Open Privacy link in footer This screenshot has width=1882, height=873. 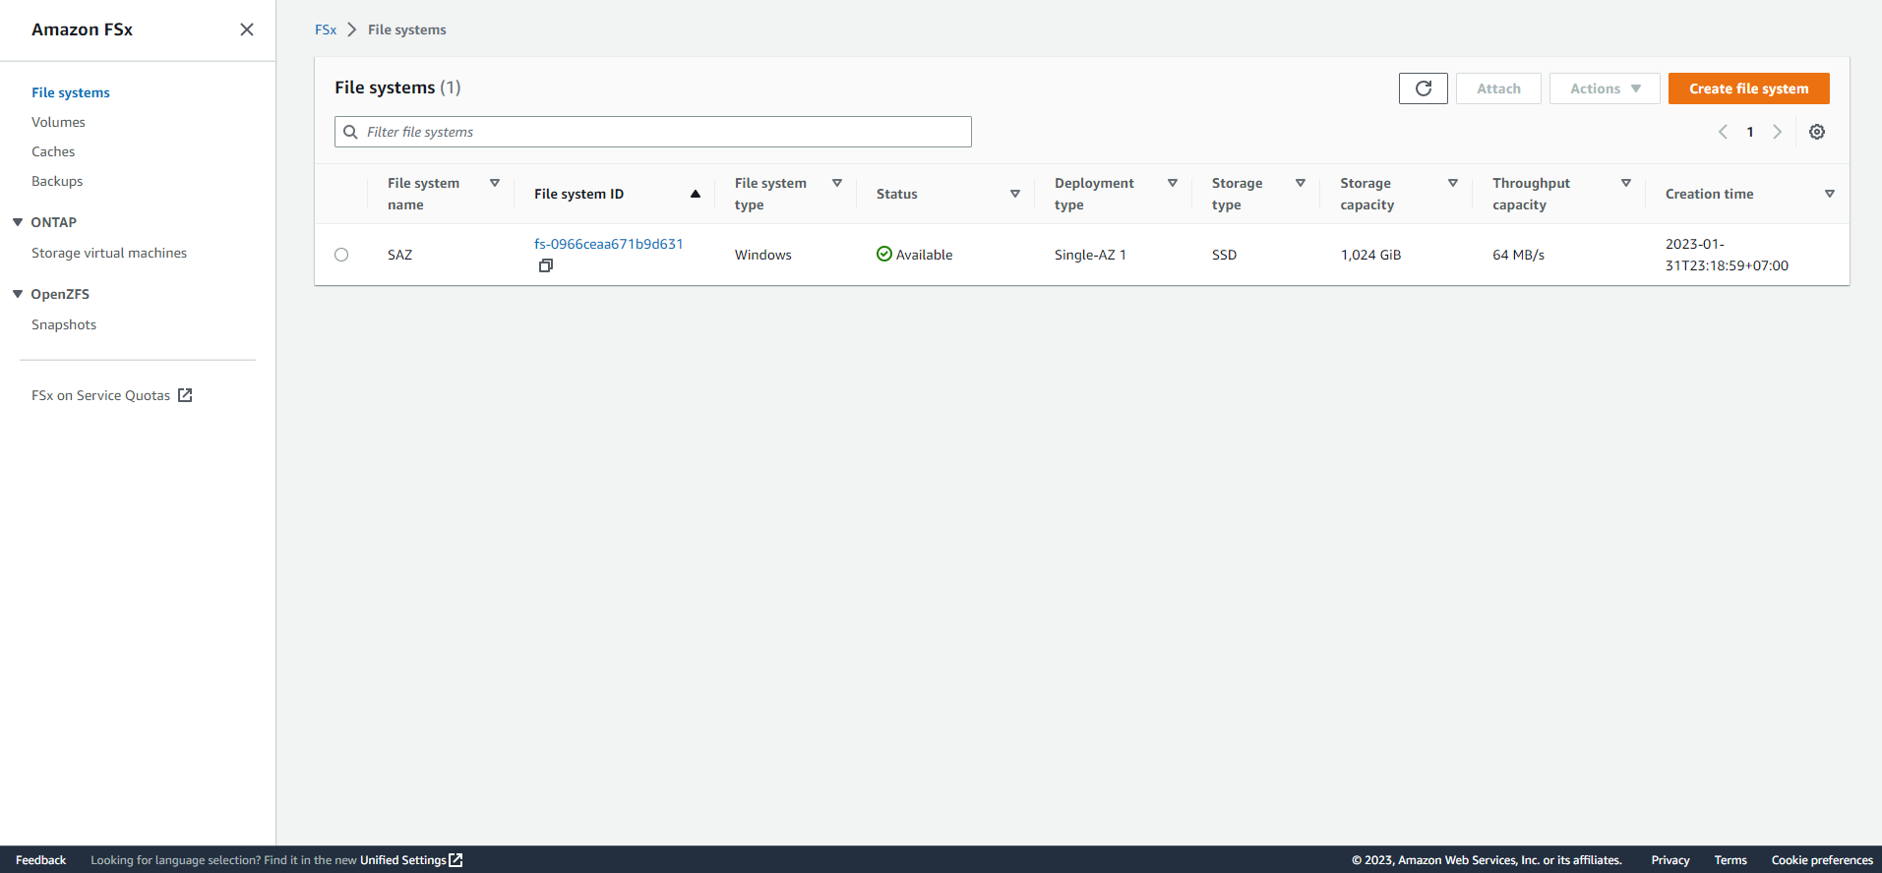[x=1670, y=860]
